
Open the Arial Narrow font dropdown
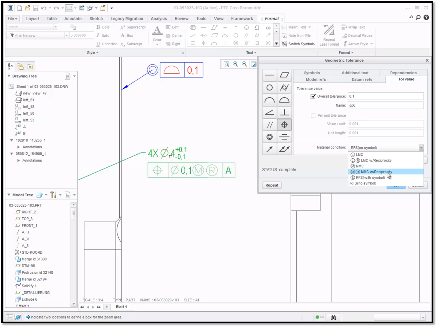pos(67,35)
